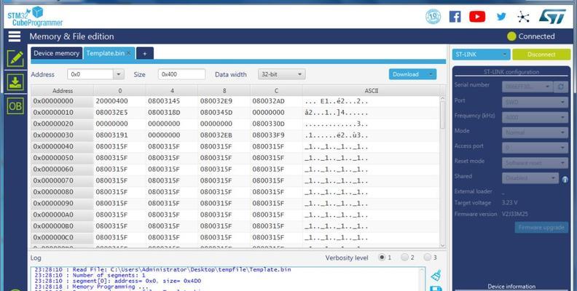Open Memory & File edition pencil icon
Viewport: 577px width, 291px height.
pyautogui.click(x=15, y=59)
